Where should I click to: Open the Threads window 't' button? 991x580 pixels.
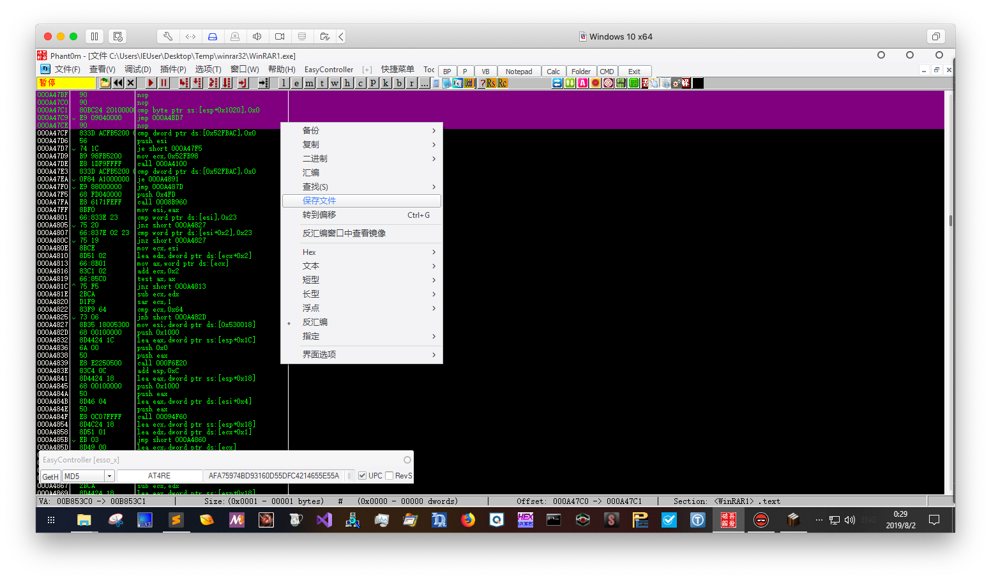pyautogui.click(x=322, y=83)
